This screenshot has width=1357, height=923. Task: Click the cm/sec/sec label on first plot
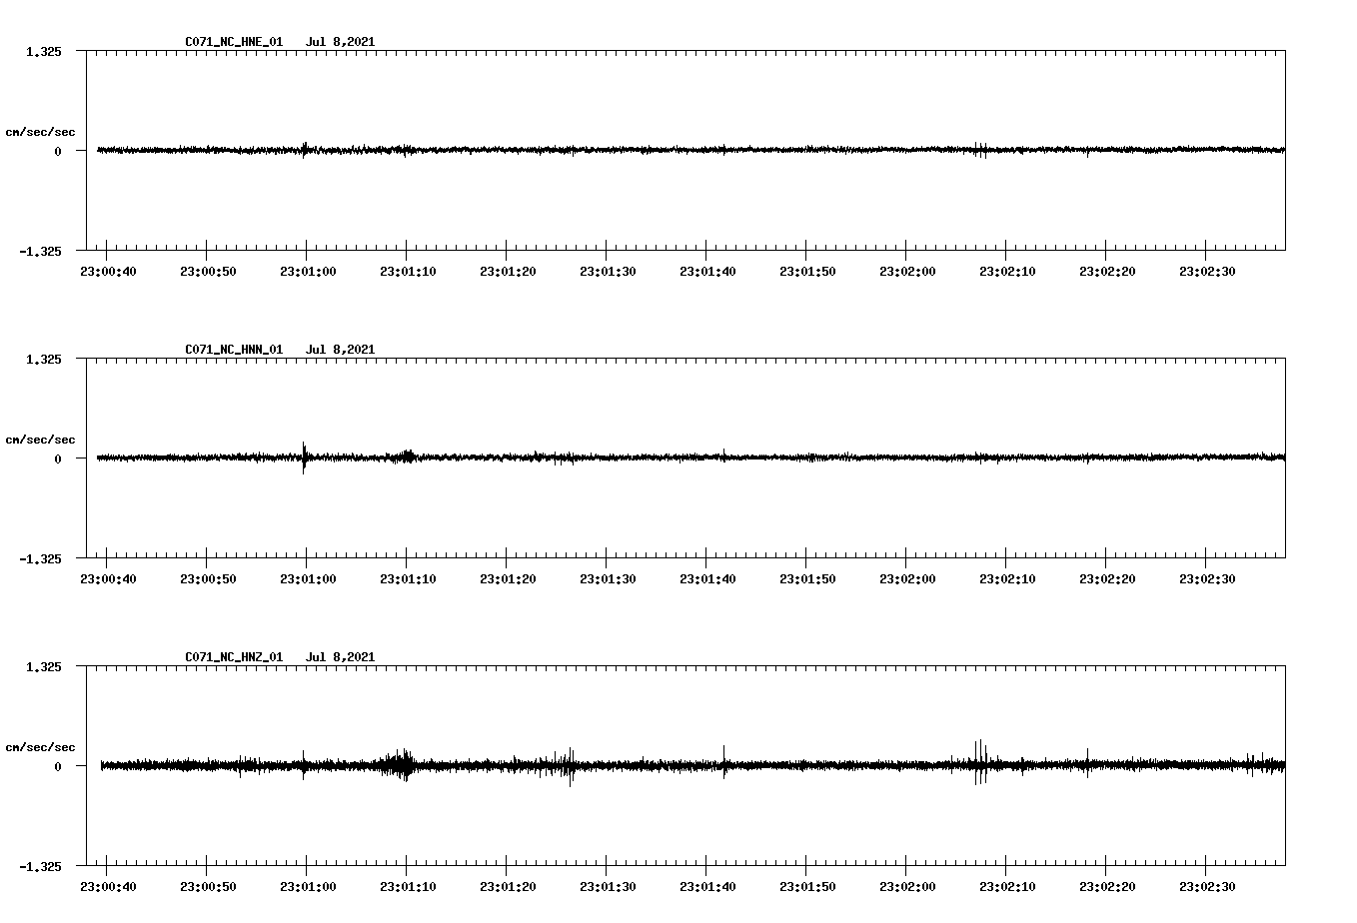pyautogui.click(x=41, y=131)
